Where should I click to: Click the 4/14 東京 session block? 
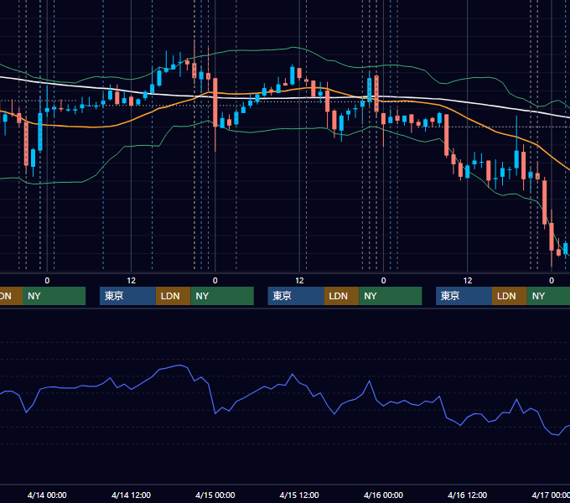point(127,296)
